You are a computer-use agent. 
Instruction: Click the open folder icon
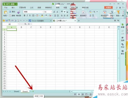tap(4, 21)
